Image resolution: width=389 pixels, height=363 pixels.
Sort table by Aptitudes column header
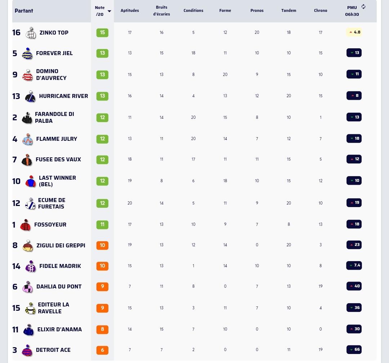(130, 10)
